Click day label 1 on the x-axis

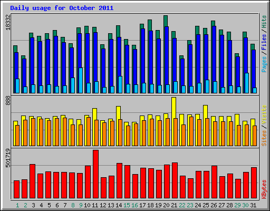17,205
